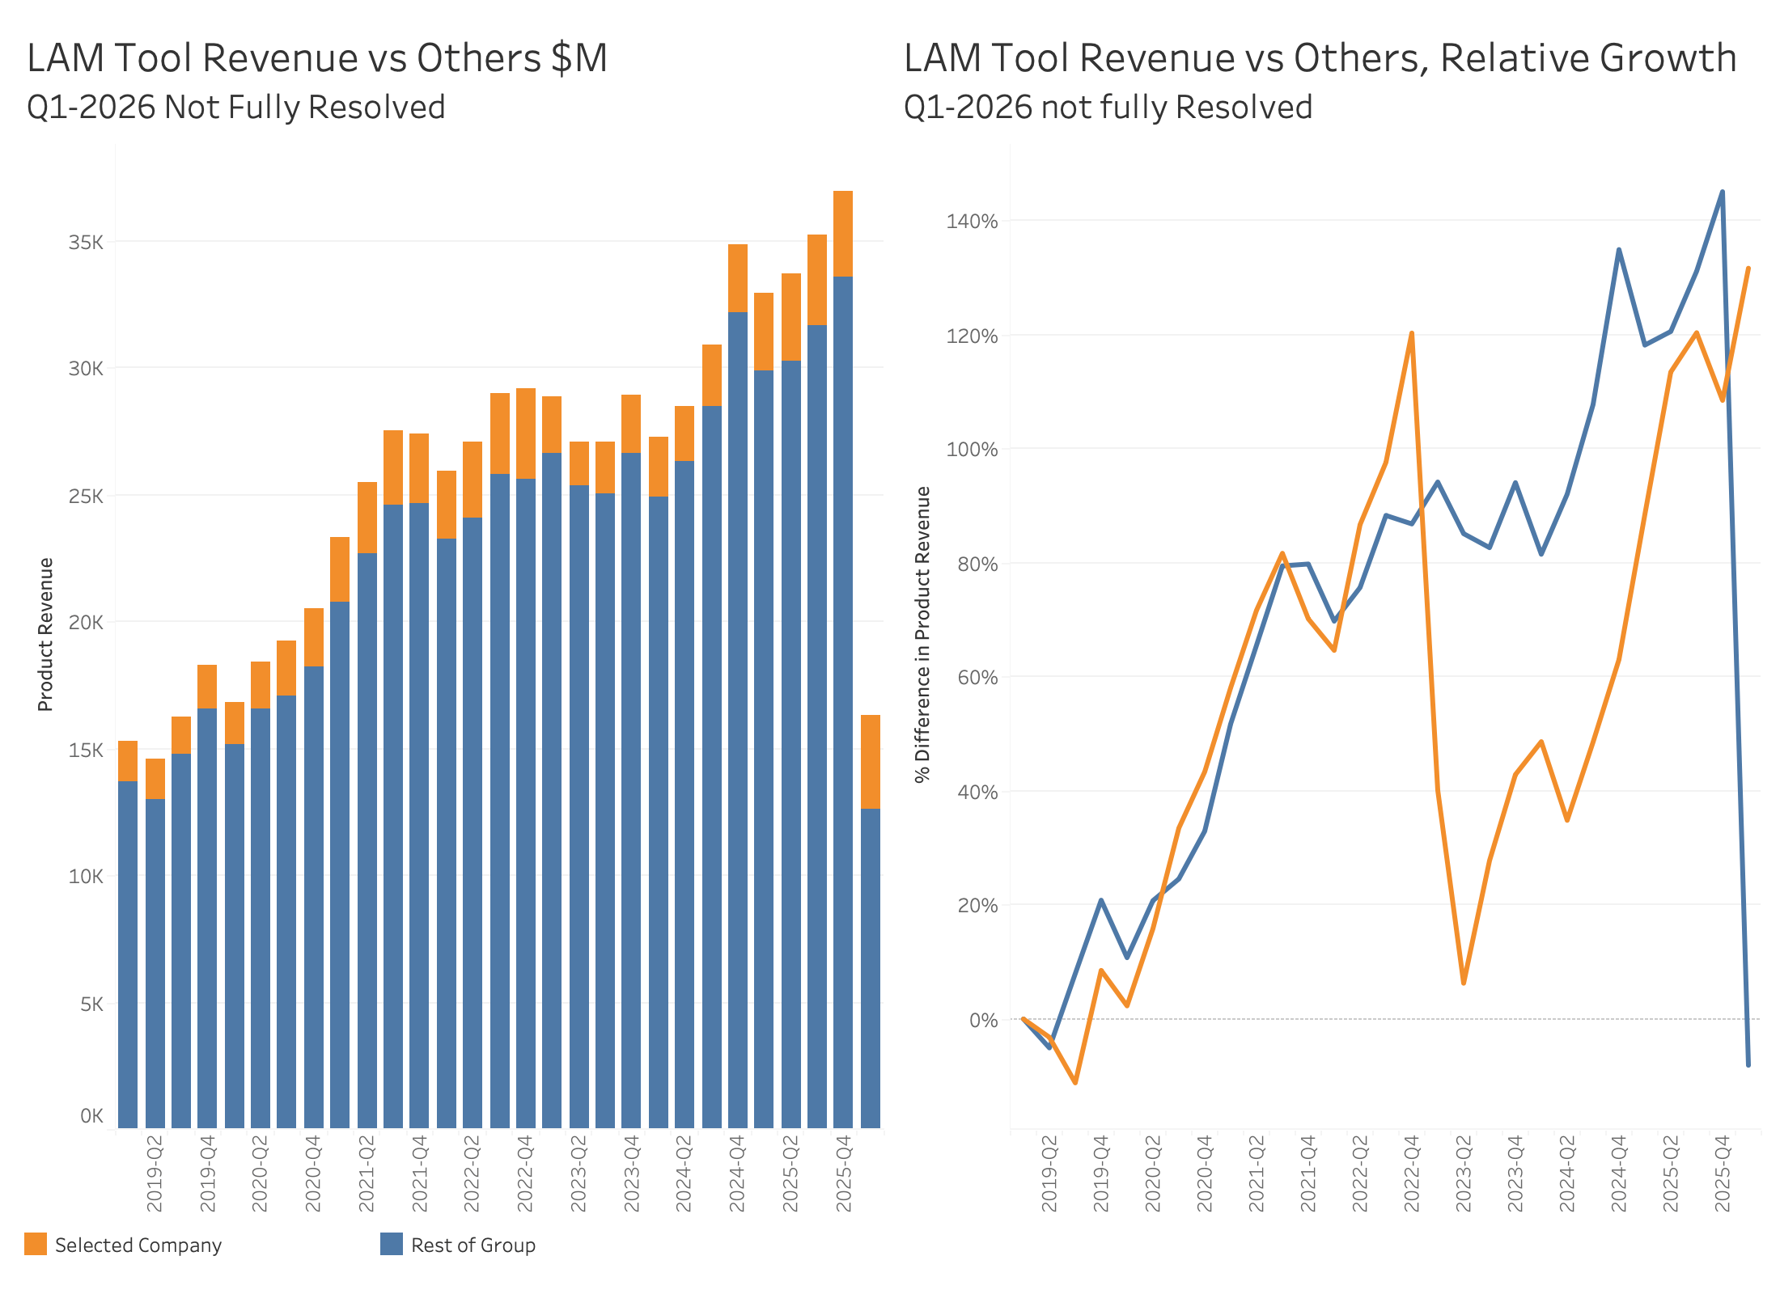Click the 2022-Q2 label under the bar chart
This screenshot has height=1294, width=1780.
pos(472,1173)
